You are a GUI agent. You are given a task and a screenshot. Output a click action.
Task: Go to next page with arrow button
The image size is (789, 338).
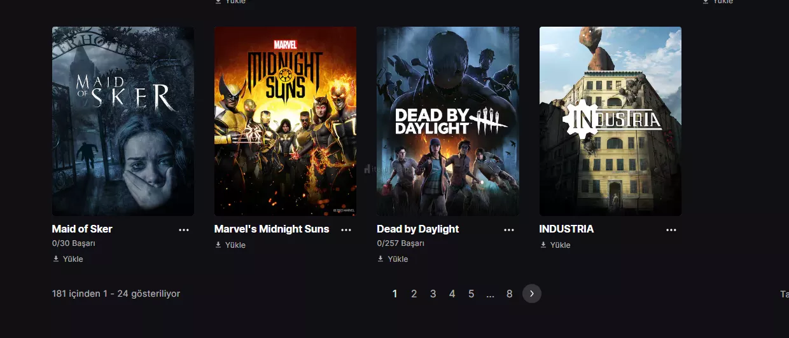[x=532, y=294]
